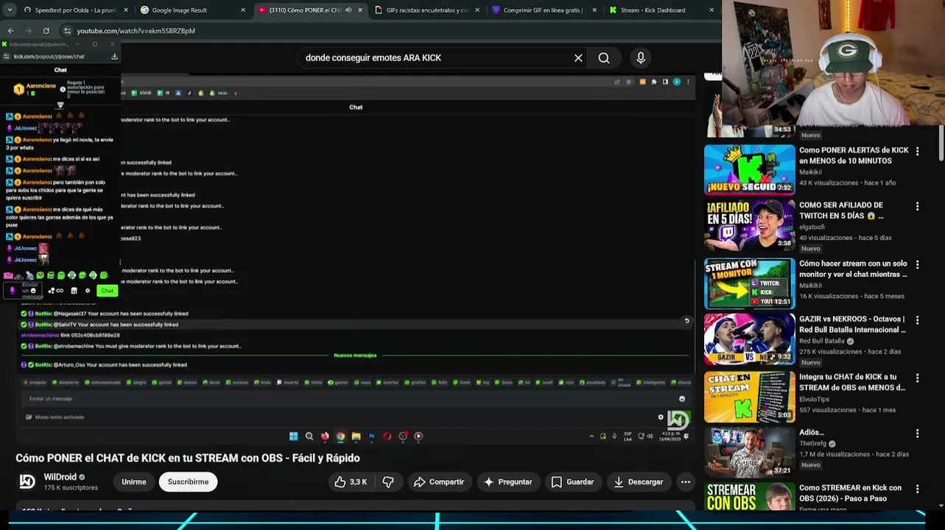945x530 pixels.
Task: Save video with Guardar button
Action: coord(572,482)
